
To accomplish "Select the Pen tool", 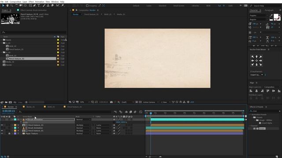I will pyautogui.click(x=34, y=6).
